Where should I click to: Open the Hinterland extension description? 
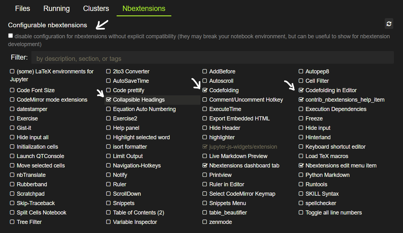coord(318,137)
